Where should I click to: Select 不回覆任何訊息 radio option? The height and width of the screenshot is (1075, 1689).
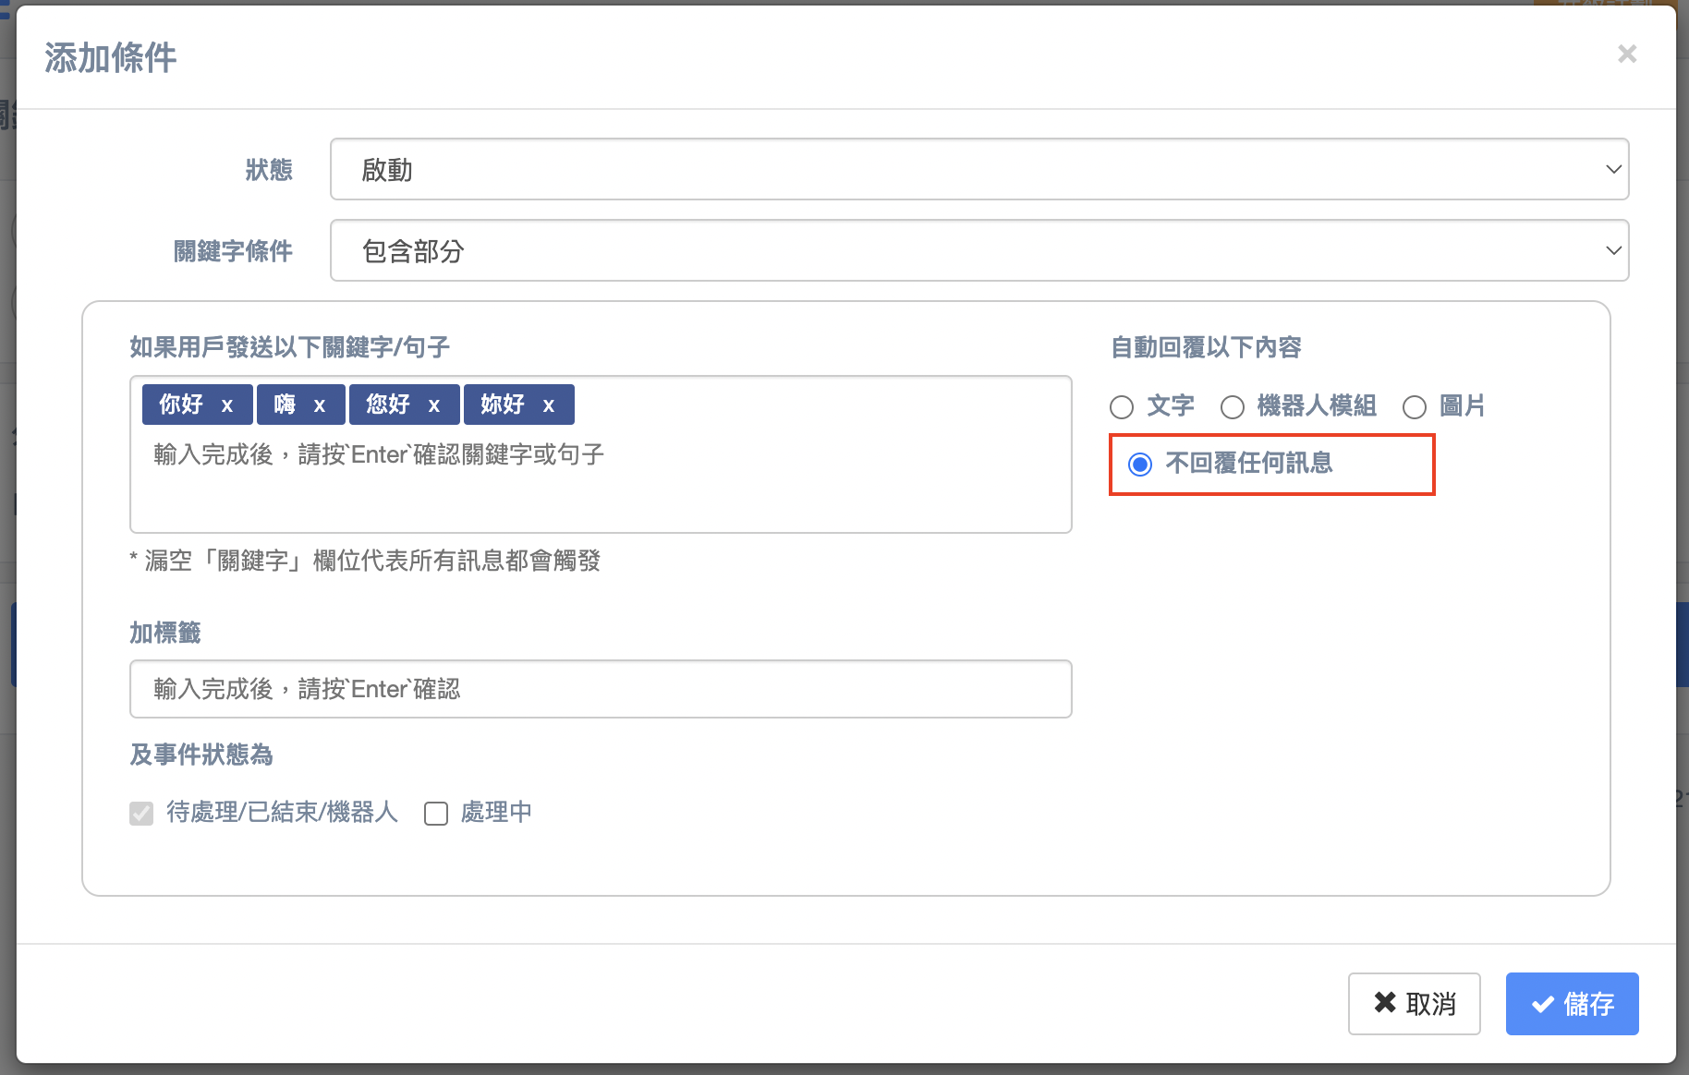tap(1140, 465)
